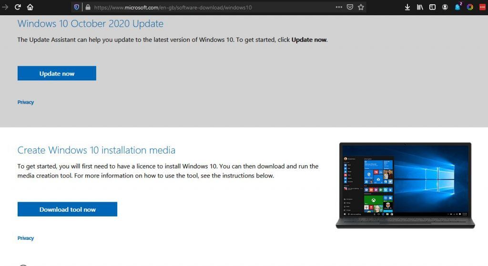488x266 pixels.
Task: Open the library bookshelf icon
Action: point(420,7)
